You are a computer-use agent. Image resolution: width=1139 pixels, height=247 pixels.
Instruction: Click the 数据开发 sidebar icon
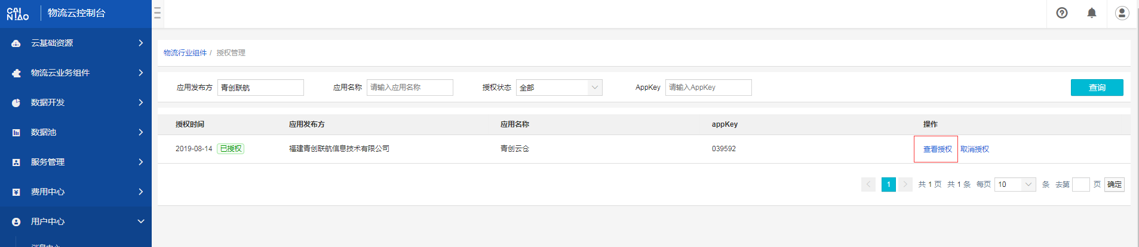[x=16, y=103]
